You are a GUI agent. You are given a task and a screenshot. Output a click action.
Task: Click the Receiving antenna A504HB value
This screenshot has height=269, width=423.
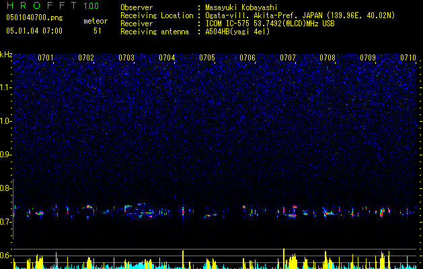point(237,32)
